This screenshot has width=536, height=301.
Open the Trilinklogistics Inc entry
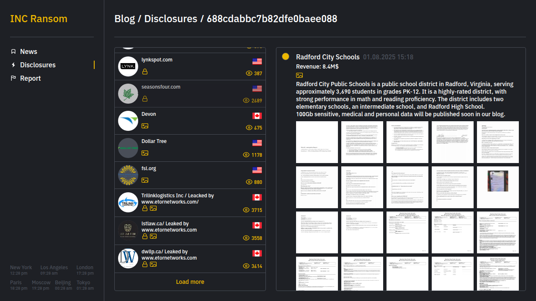(x=190, y=203)
